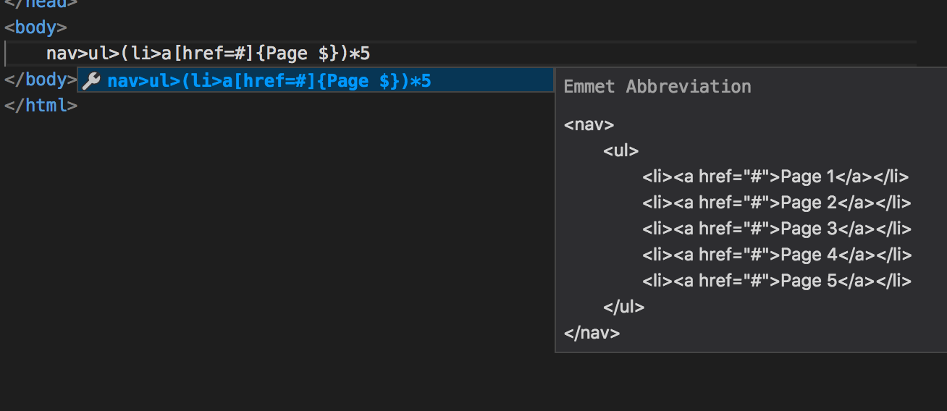Viewport: 947px width, 411px height.
Task: Click the typed abbreviation line ending in *5
Action: click(x=209, y=54)
